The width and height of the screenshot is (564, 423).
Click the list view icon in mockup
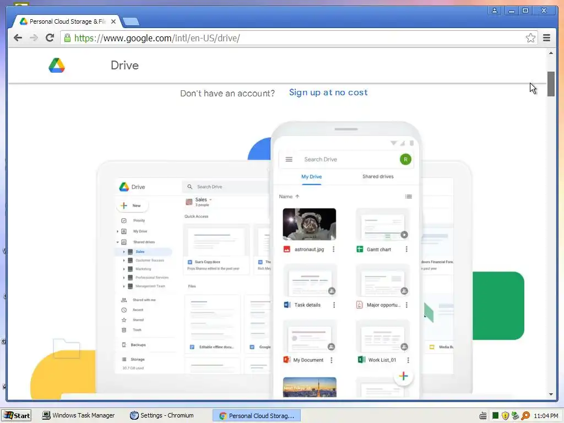pyautogui.click(x=408, y=197)
